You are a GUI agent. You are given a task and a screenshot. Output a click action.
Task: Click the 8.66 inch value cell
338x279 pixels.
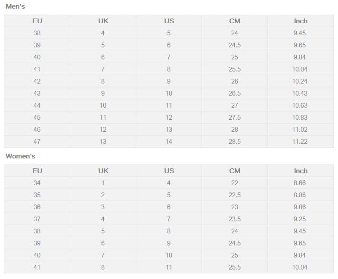pyautogui.click(x=301, y=183)
